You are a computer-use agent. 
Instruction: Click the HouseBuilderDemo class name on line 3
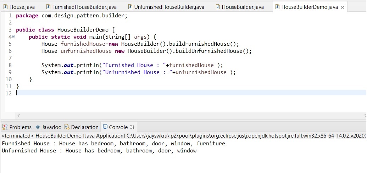coord(83,30)
